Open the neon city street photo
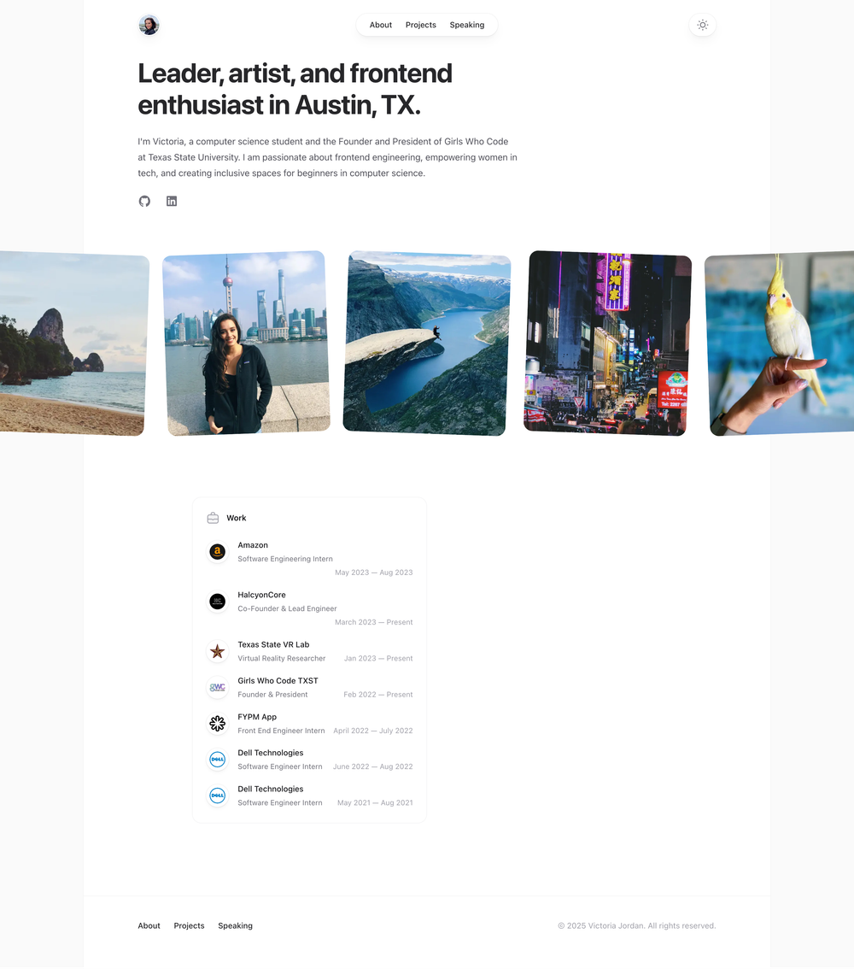This screenshot has height=969, width=854. [607, 343]
